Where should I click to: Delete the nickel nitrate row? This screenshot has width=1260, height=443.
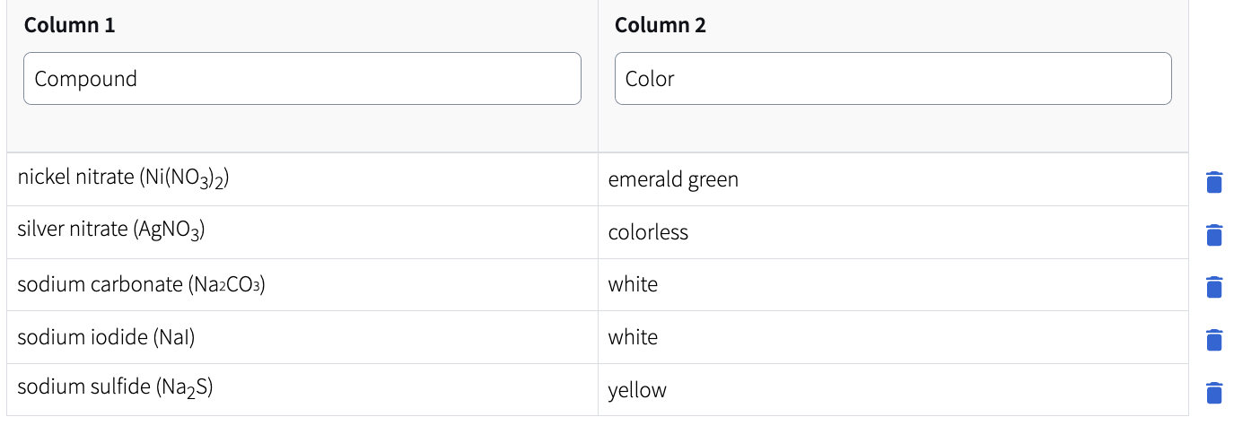point(1213,182)
